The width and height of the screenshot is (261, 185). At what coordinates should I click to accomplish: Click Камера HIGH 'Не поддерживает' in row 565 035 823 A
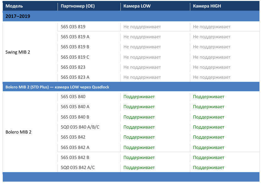click(212, 77)
